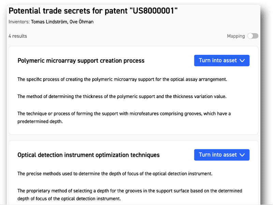Image resolution: width=273 pixels, height=205 pixels.
Task: Select inventor Ove Öhman
Action: [82, 22]
